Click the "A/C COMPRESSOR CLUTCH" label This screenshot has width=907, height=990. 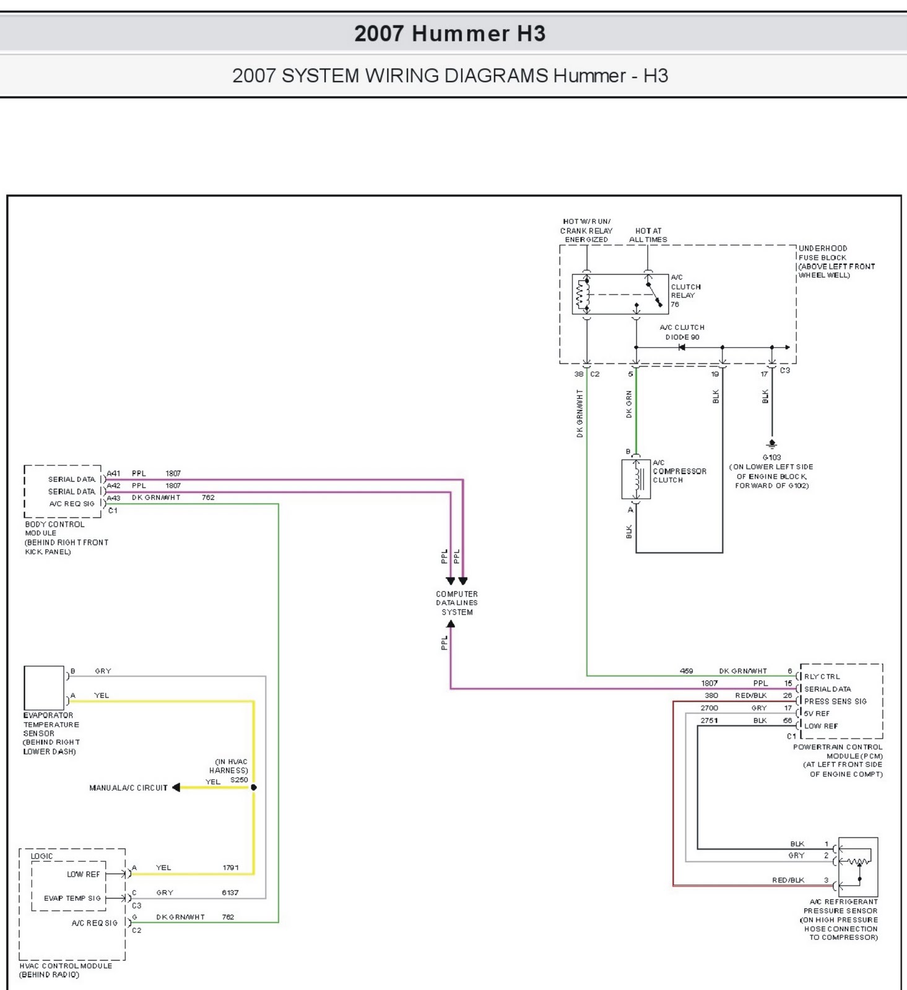(679, 471)
